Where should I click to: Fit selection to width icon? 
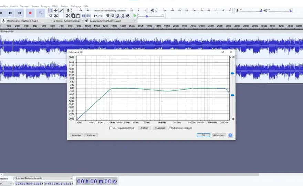coord(118,15)
